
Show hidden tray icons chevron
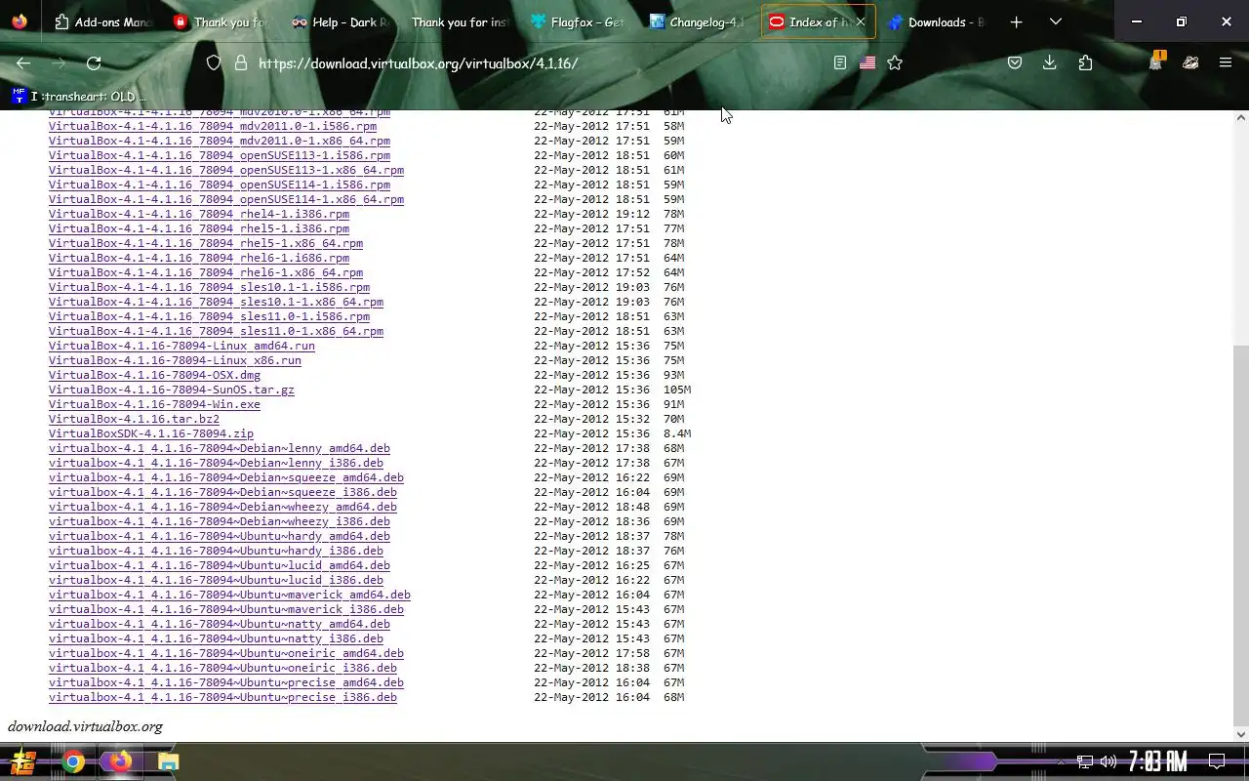1061,761
